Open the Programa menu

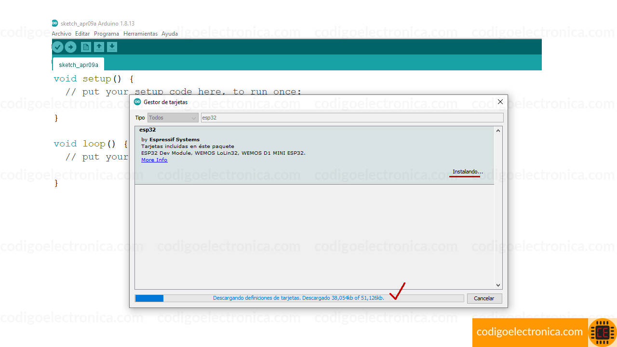107,34
